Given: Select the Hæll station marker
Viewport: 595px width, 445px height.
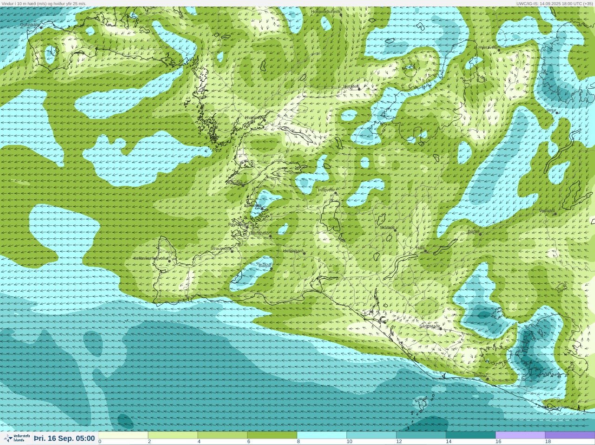Looking at the screenshot, I should (x=425, y=251).
